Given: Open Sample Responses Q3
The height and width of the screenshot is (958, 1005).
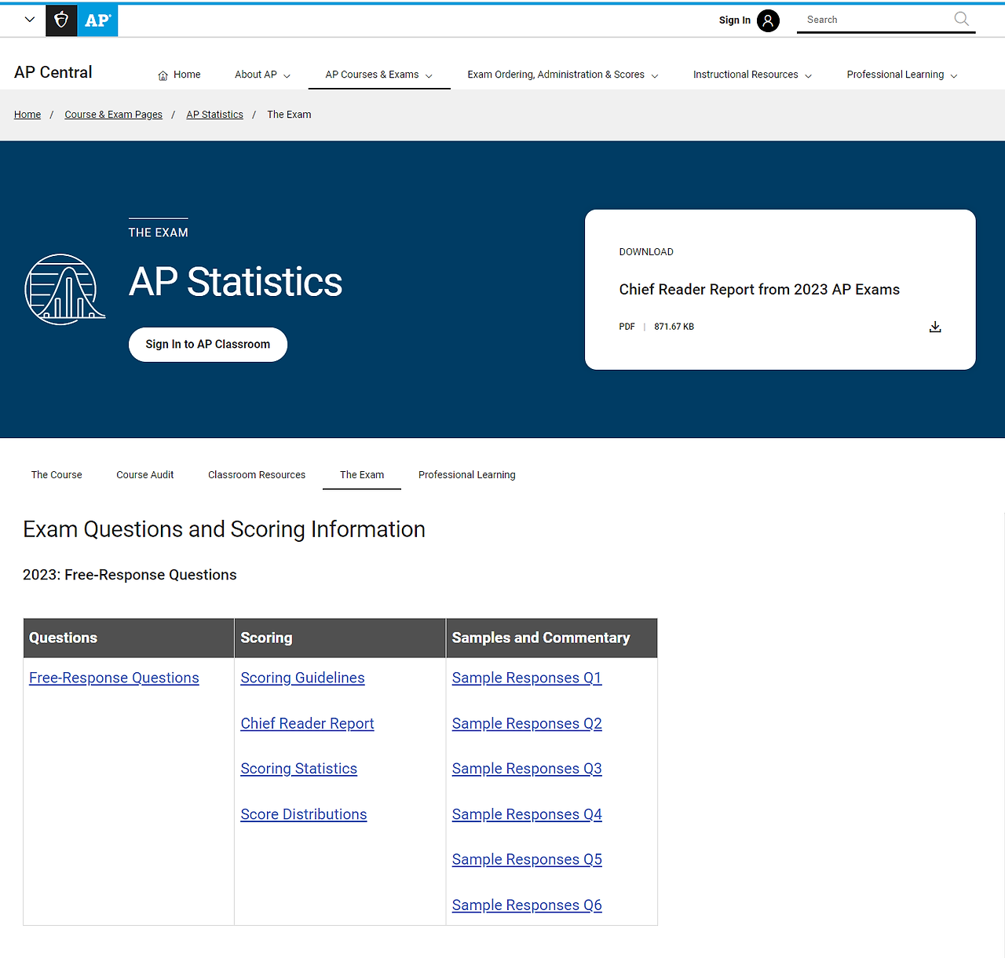Looking at the screenshot, I should 527,769.
